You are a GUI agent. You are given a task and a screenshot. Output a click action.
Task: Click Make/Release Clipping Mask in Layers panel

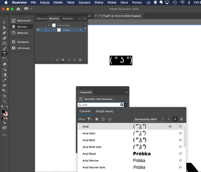click(x=63, y=60)
